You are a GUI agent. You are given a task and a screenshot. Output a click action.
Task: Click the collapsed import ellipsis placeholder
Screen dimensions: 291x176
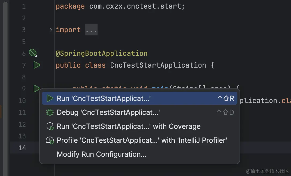(x=91, y=30)
